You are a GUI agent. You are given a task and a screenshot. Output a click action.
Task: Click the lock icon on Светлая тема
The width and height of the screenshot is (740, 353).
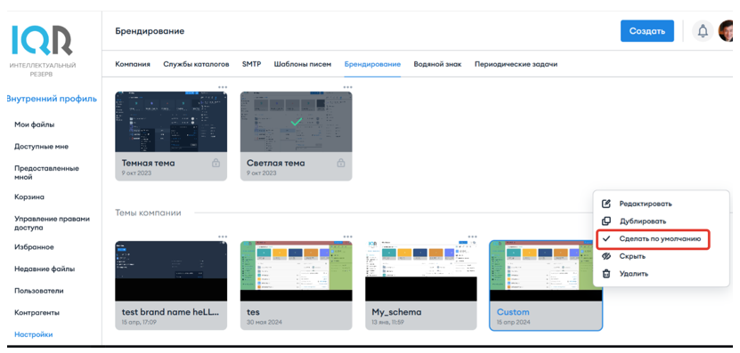pyautogui.click(x=341, y=163)
